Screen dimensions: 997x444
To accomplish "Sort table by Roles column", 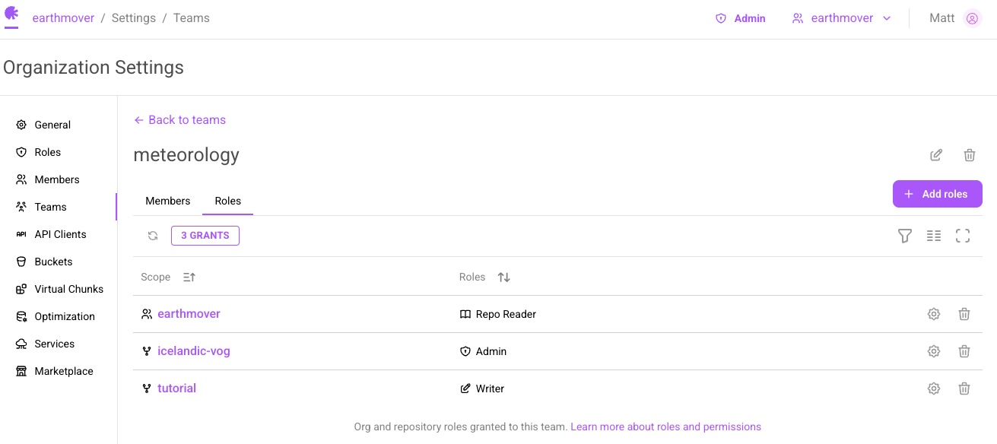I will [503, 277].
